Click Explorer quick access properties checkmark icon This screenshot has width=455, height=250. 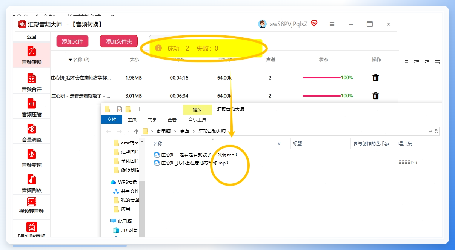pos(119,109)
